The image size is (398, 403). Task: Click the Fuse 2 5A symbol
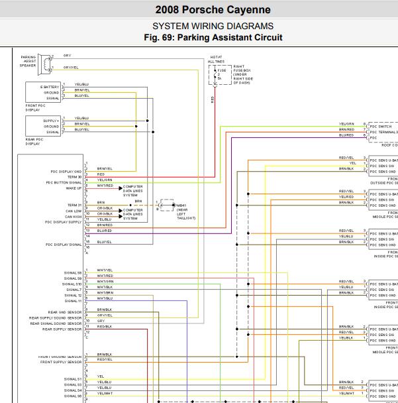[215, 74]
